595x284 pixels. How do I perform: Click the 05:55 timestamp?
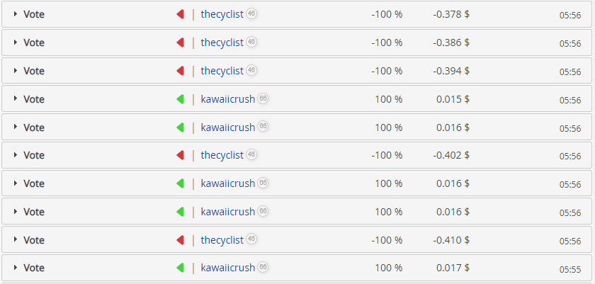click(x=570, y=269)
